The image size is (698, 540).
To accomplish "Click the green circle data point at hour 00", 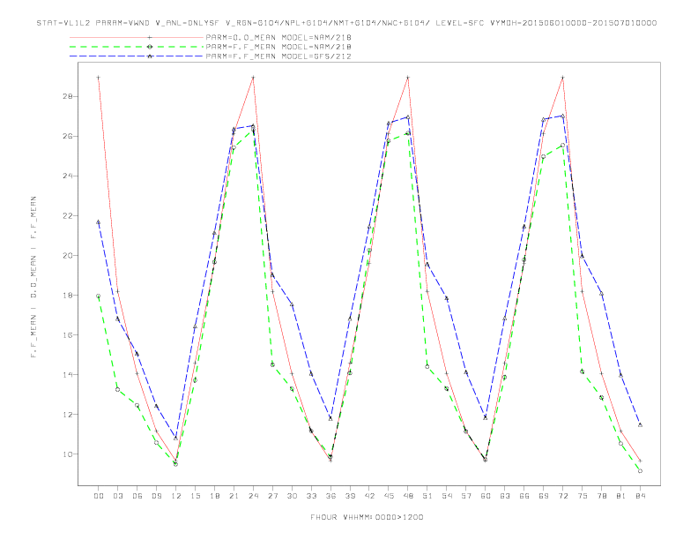I will (x=98, y=296).
